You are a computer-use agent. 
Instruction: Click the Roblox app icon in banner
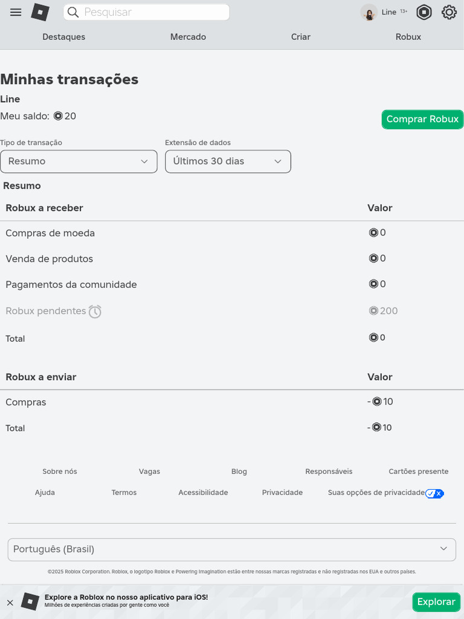coord(30,601)
